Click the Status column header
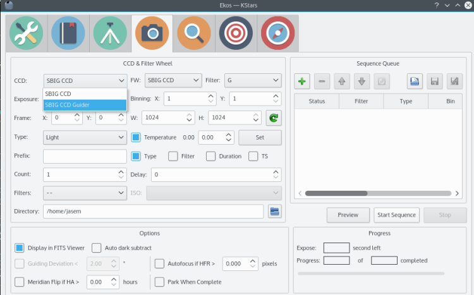 (317, 101)
